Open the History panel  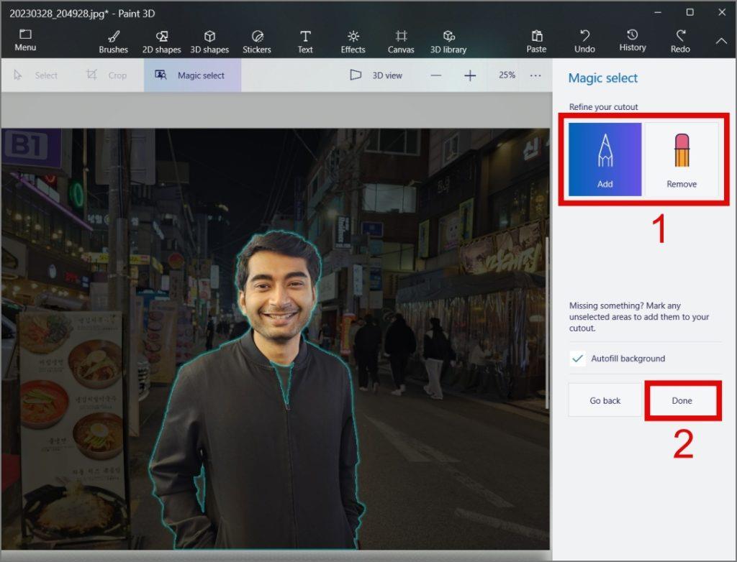(633, 41)
